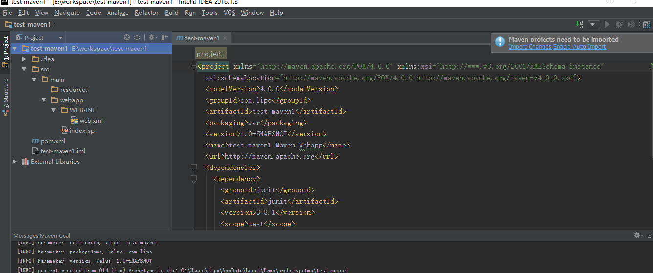Screen dimensions: 653x273
Task: Click the packaging war line
Action: [x=256, y=123]
